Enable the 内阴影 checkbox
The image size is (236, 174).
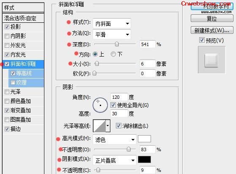click(7, 36)
